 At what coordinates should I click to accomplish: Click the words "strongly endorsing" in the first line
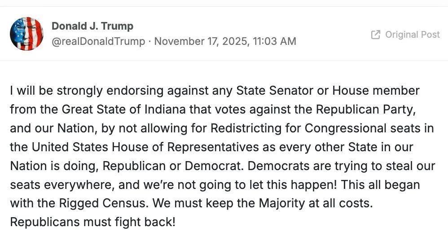[100, 91]
